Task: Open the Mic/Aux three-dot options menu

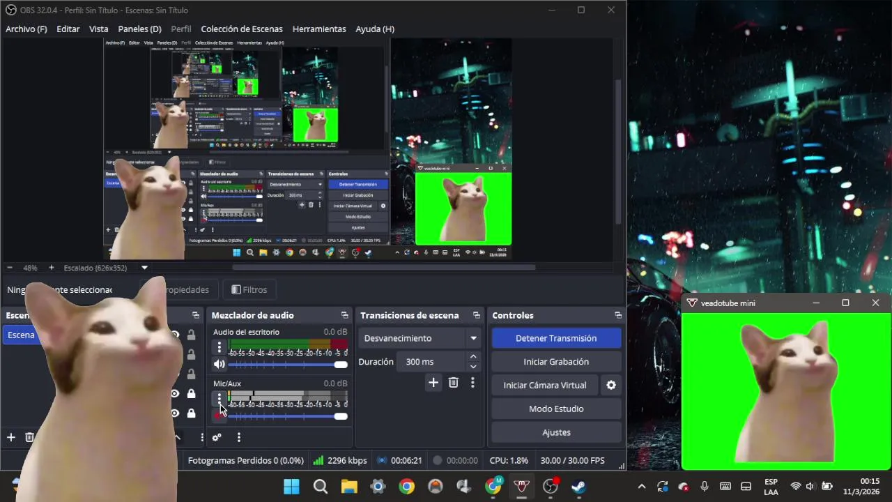Action: (220, 398)
